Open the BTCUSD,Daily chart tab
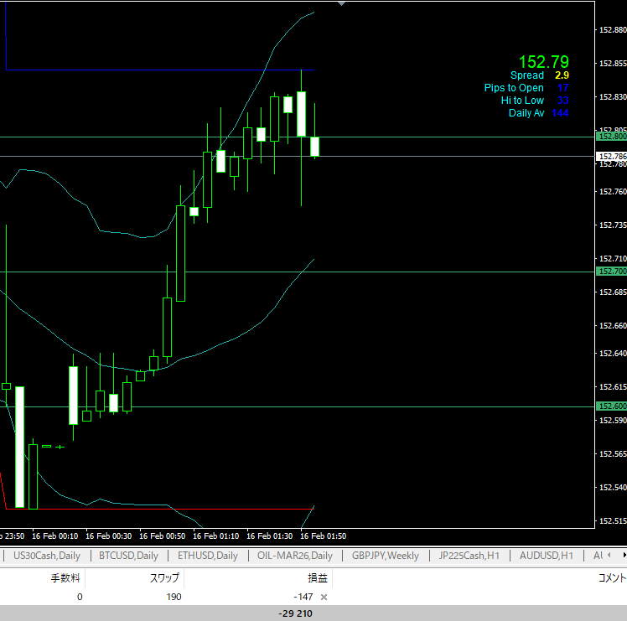 coord(128,555)
